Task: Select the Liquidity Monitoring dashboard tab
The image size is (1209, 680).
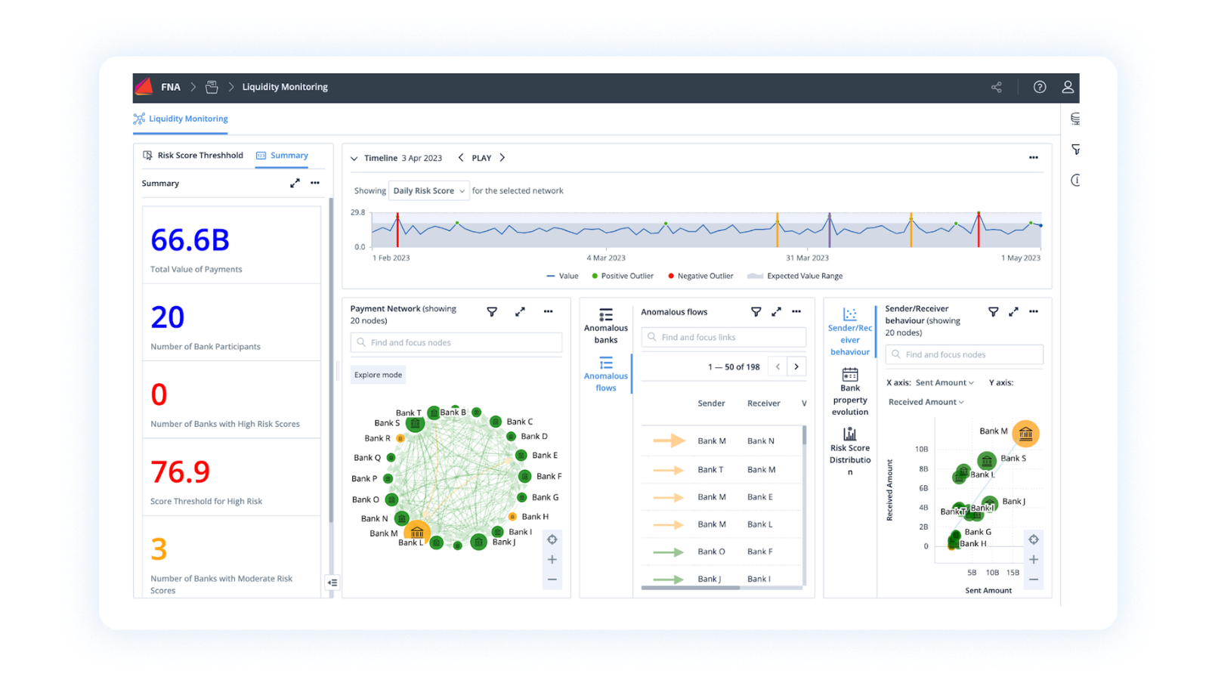Action: click(181, 119)
